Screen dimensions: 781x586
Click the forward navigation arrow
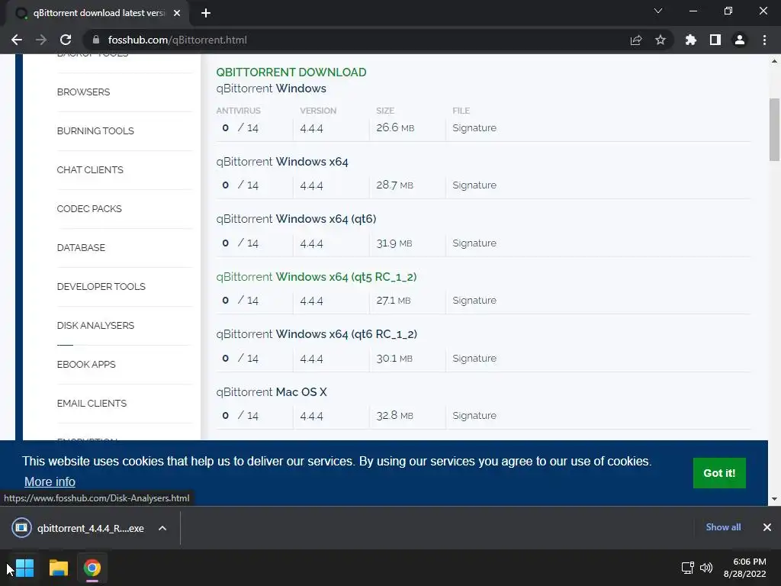(x=41, y=40)
